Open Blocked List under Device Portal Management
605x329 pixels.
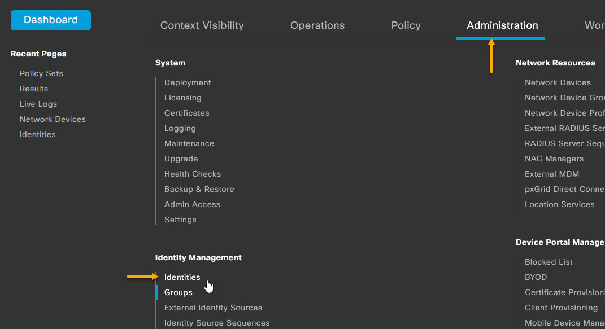click(x=549, y=262)
